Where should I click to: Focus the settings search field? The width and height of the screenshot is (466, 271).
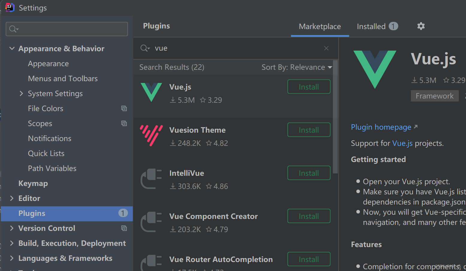(67, 29)
